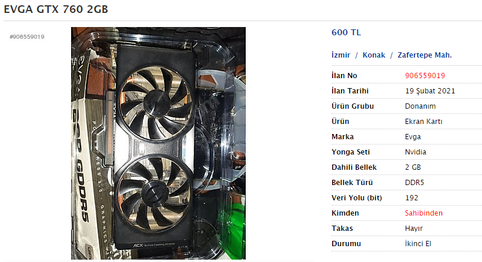Click the Durumu value İkinci El
Screen dimensions: 482x262
tap(418, 244)
